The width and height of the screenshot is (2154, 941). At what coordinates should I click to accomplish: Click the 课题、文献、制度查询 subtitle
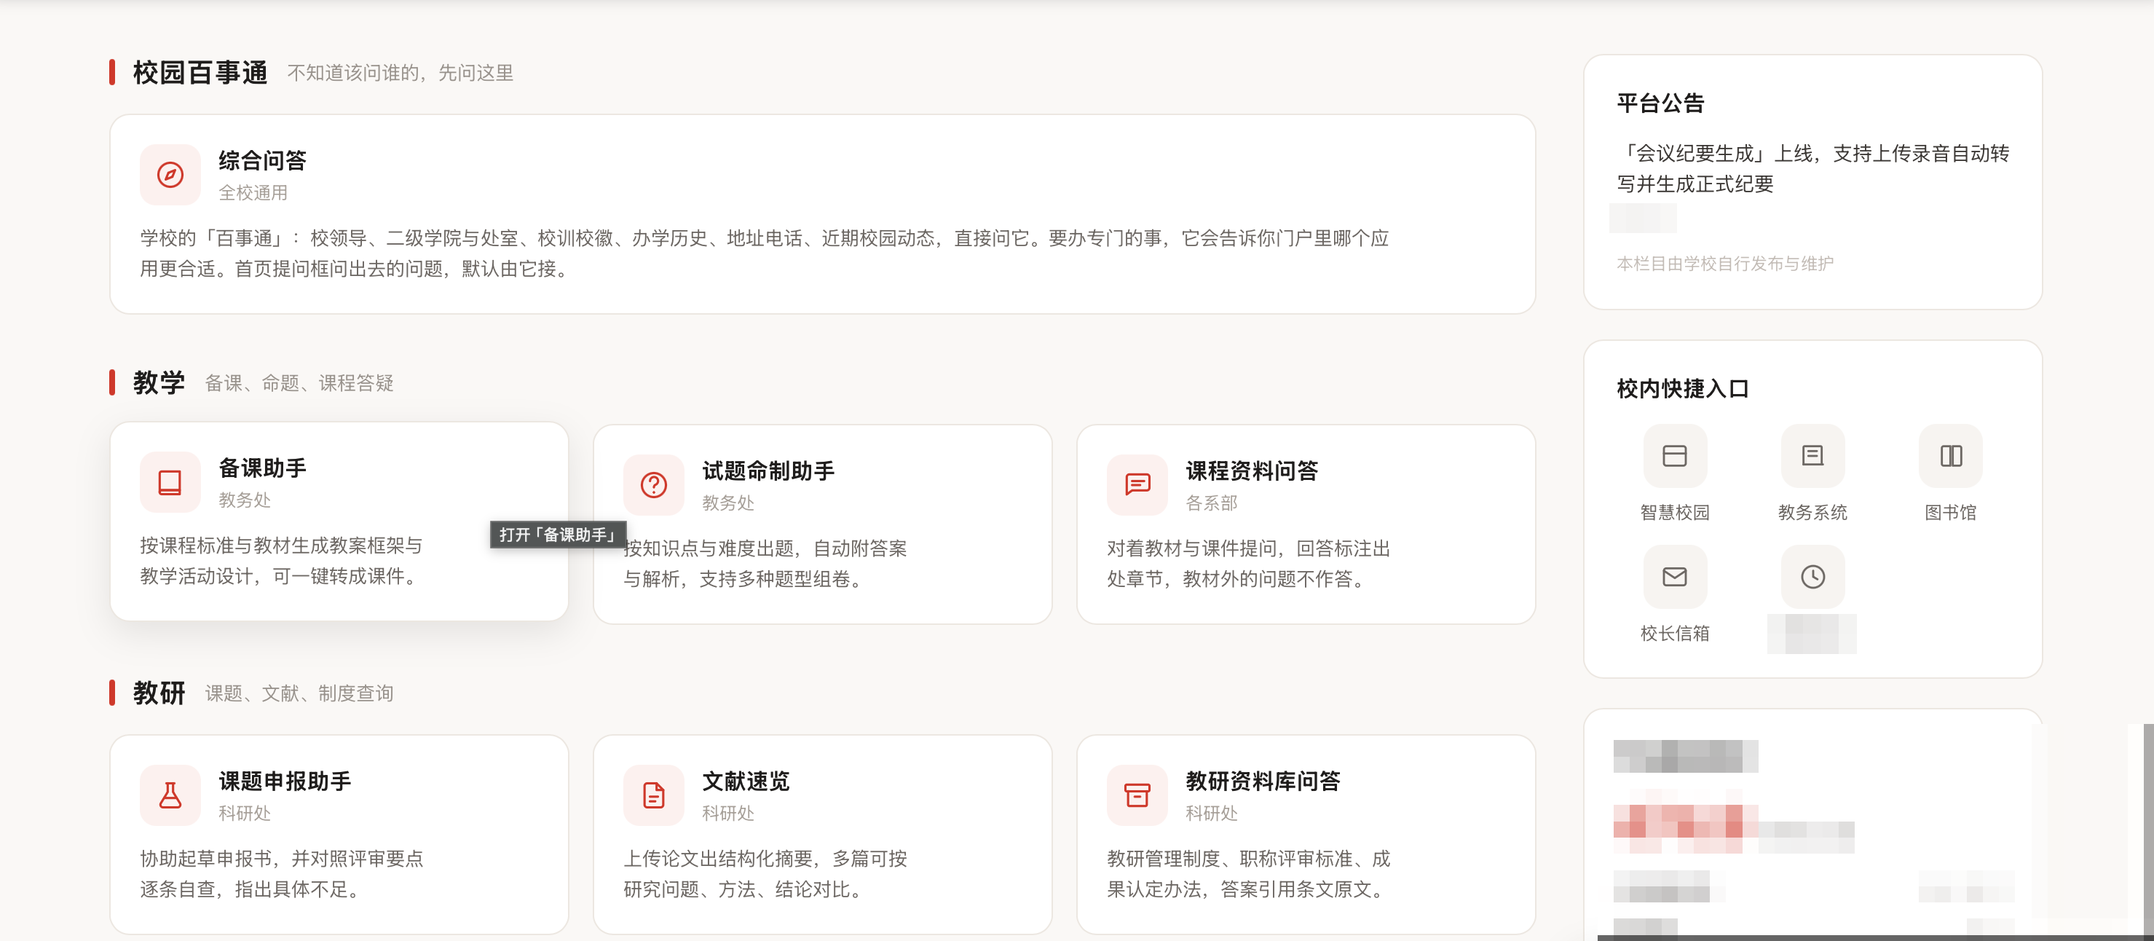pos(299,693)
